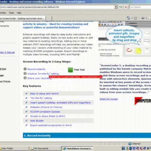Open the Simple to share (Flash & WMV) link

coord(48,116)
